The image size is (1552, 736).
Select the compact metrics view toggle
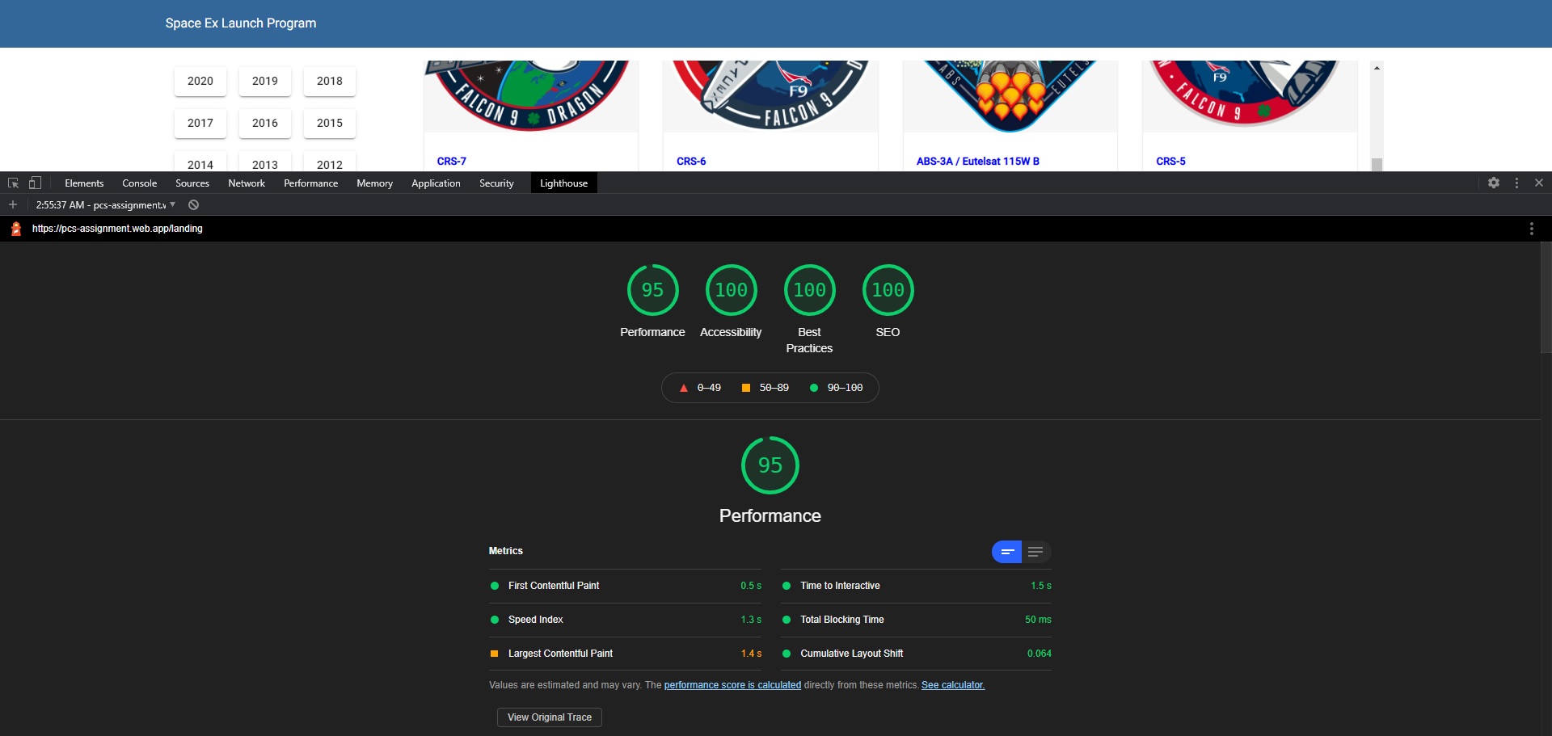click(1007, 552)
